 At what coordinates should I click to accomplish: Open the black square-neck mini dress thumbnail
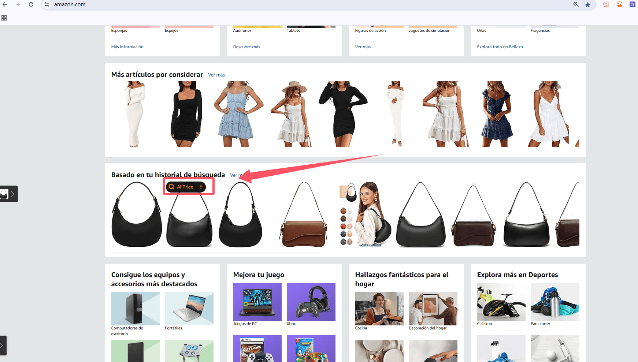pos(186,114)
